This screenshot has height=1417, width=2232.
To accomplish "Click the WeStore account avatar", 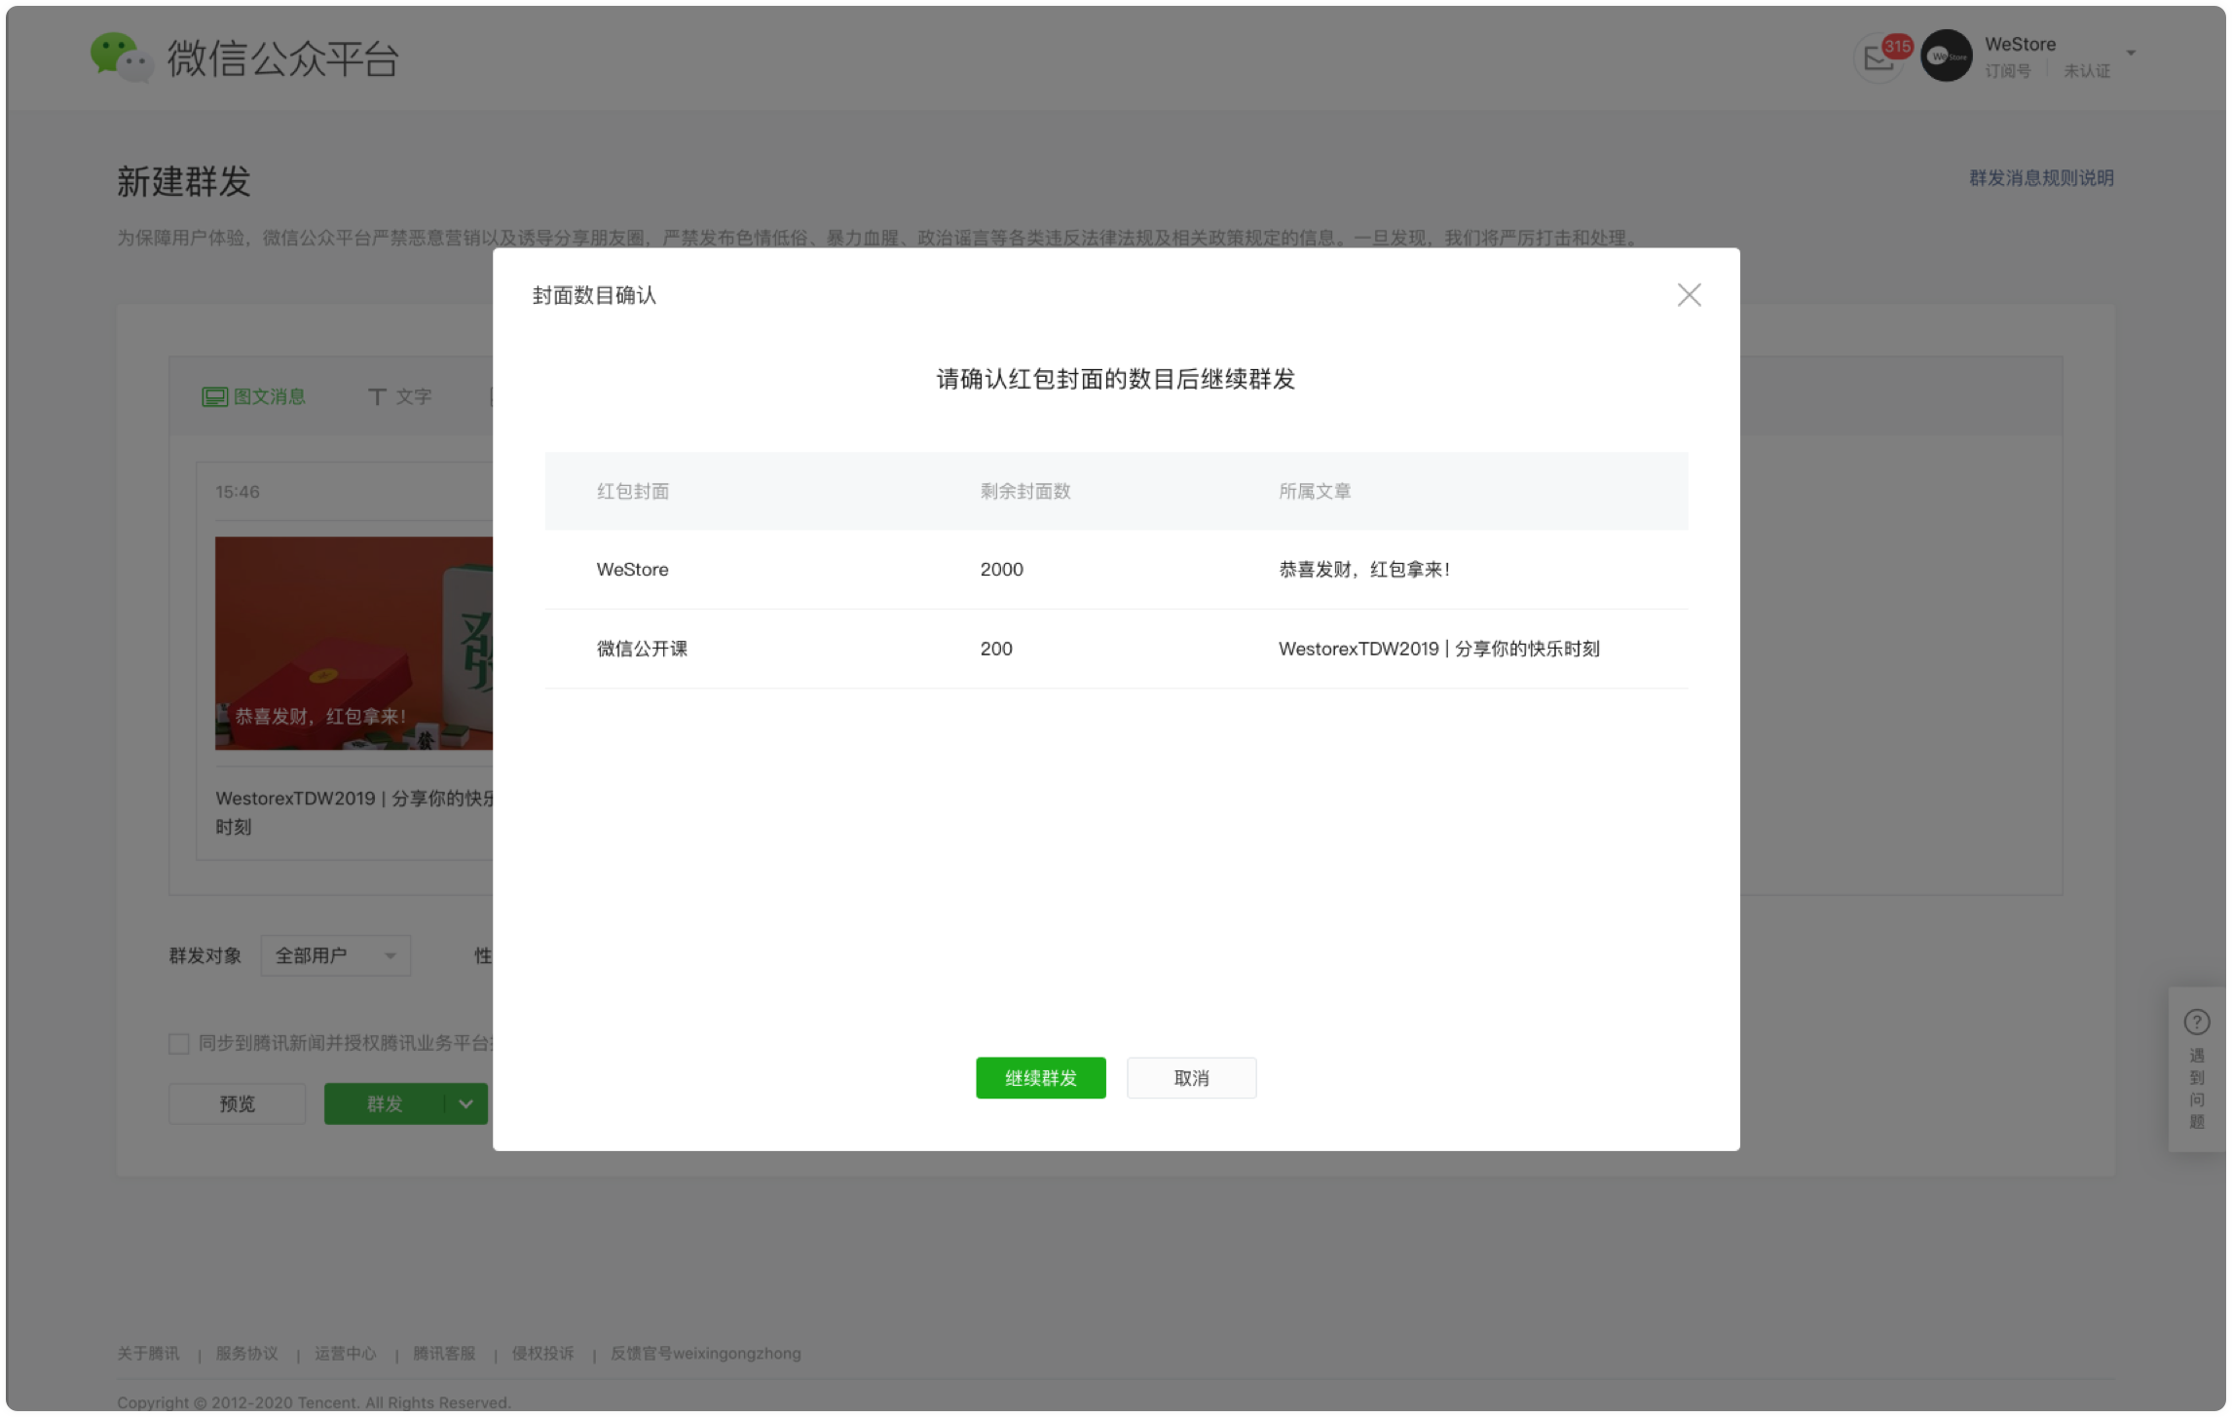I will pyautogui.click(x=1946, y=56).
